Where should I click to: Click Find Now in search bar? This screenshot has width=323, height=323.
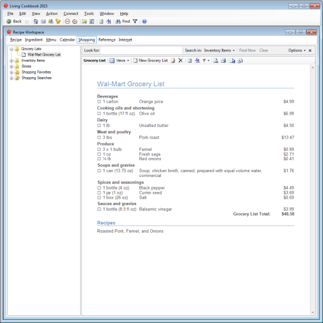tap(248, 50)
